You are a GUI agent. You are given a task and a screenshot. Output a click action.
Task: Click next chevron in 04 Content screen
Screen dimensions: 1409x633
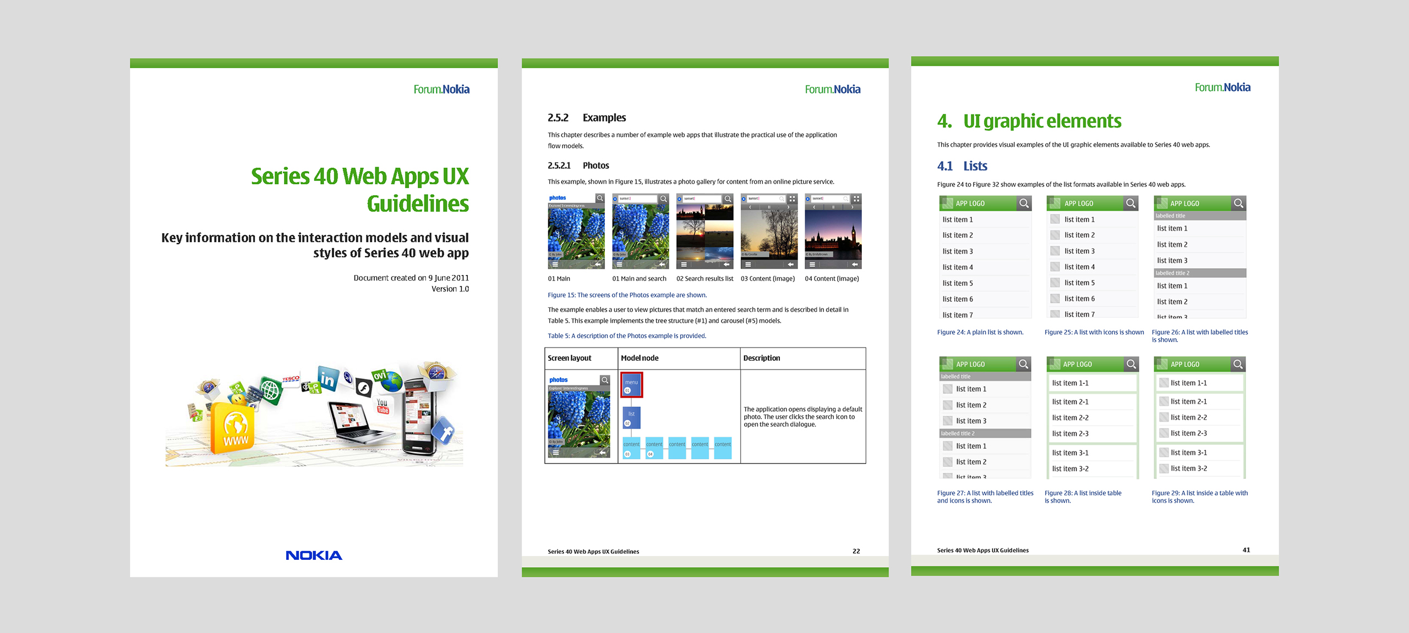point(852,207)
